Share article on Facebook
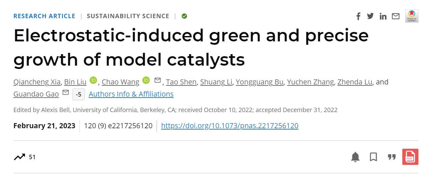The width and height of the screenshot is (434, 178). (358, 16)
